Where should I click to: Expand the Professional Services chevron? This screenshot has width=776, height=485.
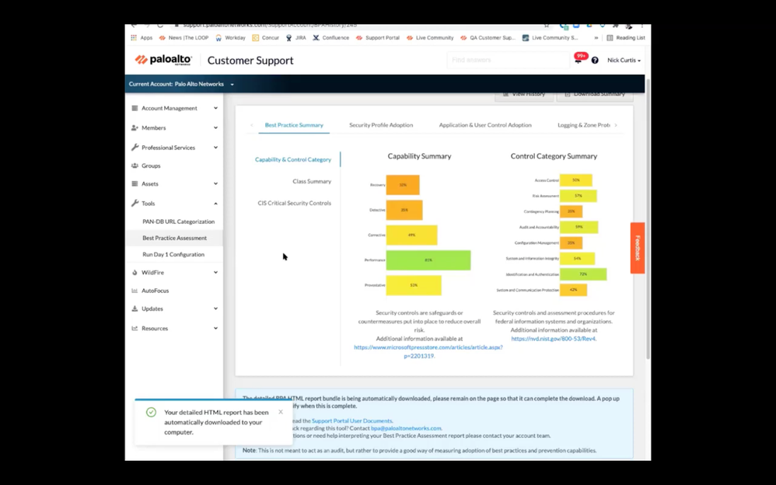pos(215,148)
